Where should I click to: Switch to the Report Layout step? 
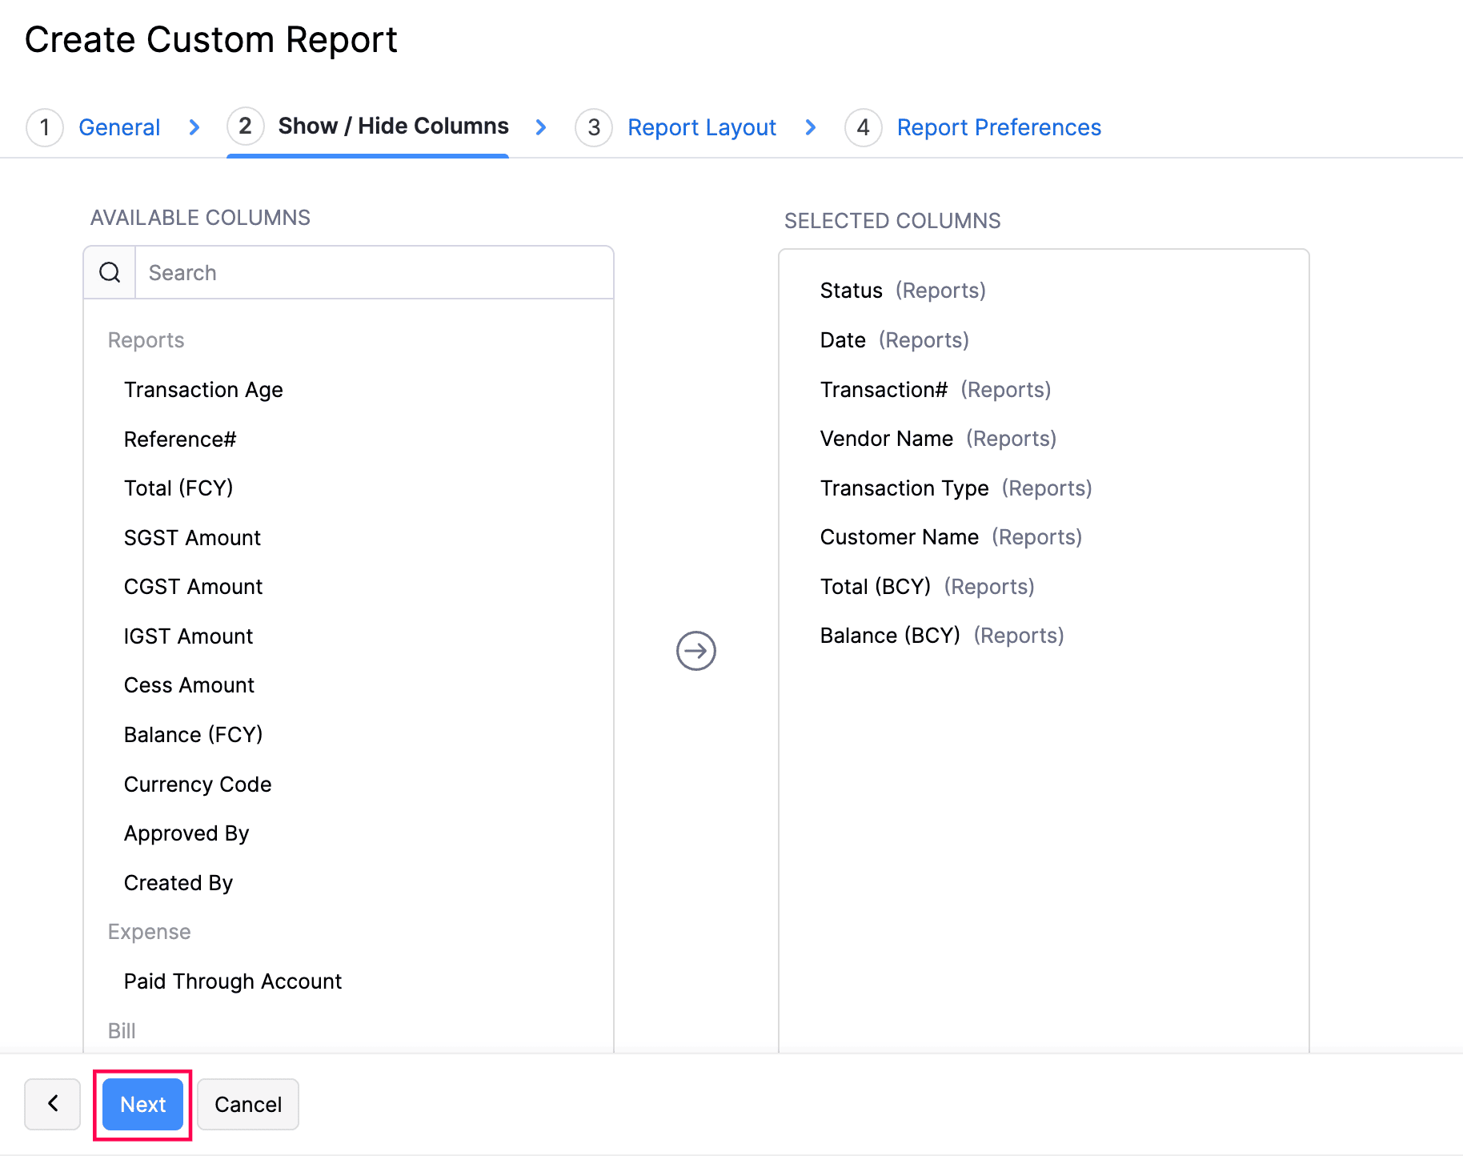tap(701, 127)
